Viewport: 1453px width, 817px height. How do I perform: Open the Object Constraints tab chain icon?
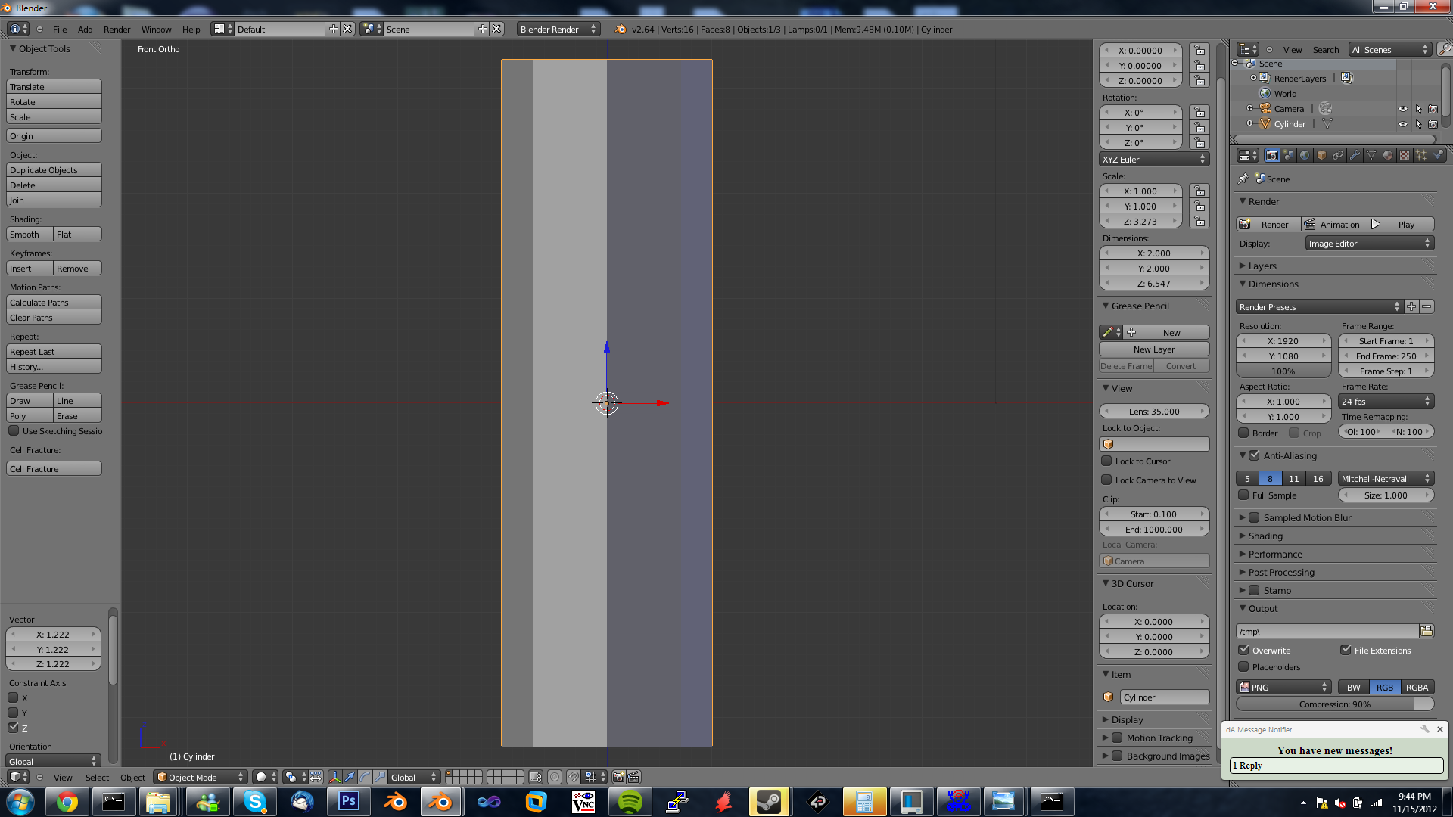(1338, 155)
